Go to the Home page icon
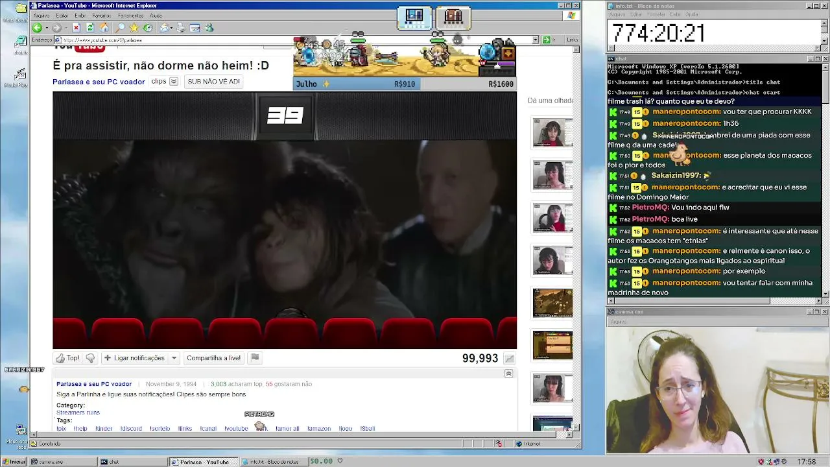The image size is (830, 467). pos(104,28)
